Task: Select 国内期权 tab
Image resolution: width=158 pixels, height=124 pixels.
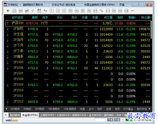Action: [109, 115]
